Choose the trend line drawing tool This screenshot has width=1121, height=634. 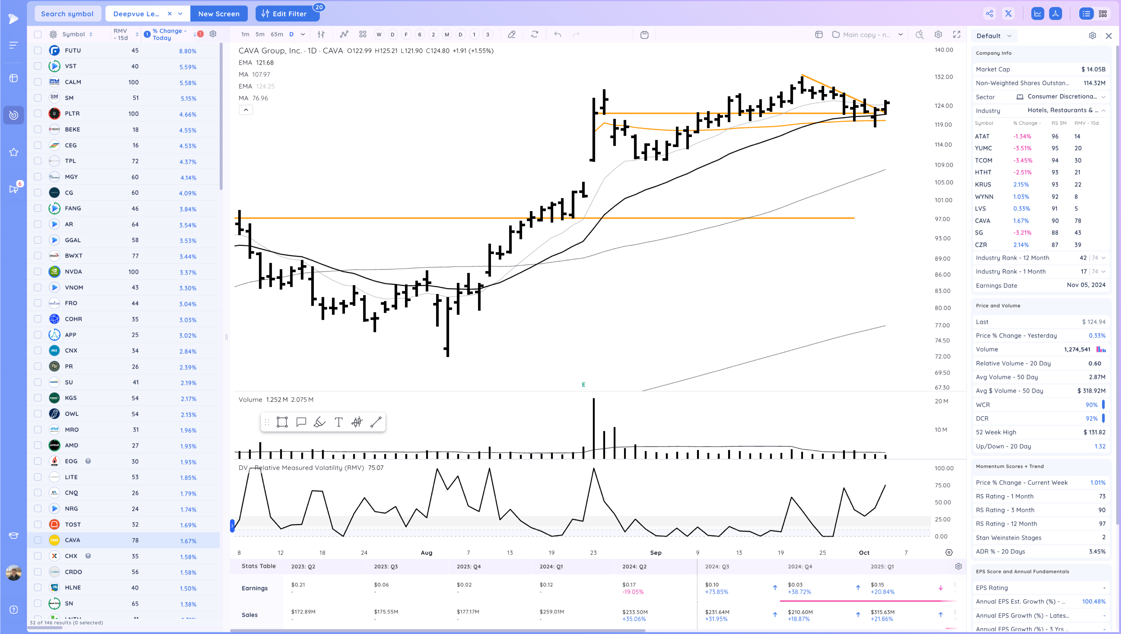click(376, 422)
